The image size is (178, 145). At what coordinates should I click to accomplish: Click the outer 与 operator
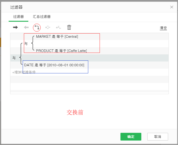(x=14, y=58)
